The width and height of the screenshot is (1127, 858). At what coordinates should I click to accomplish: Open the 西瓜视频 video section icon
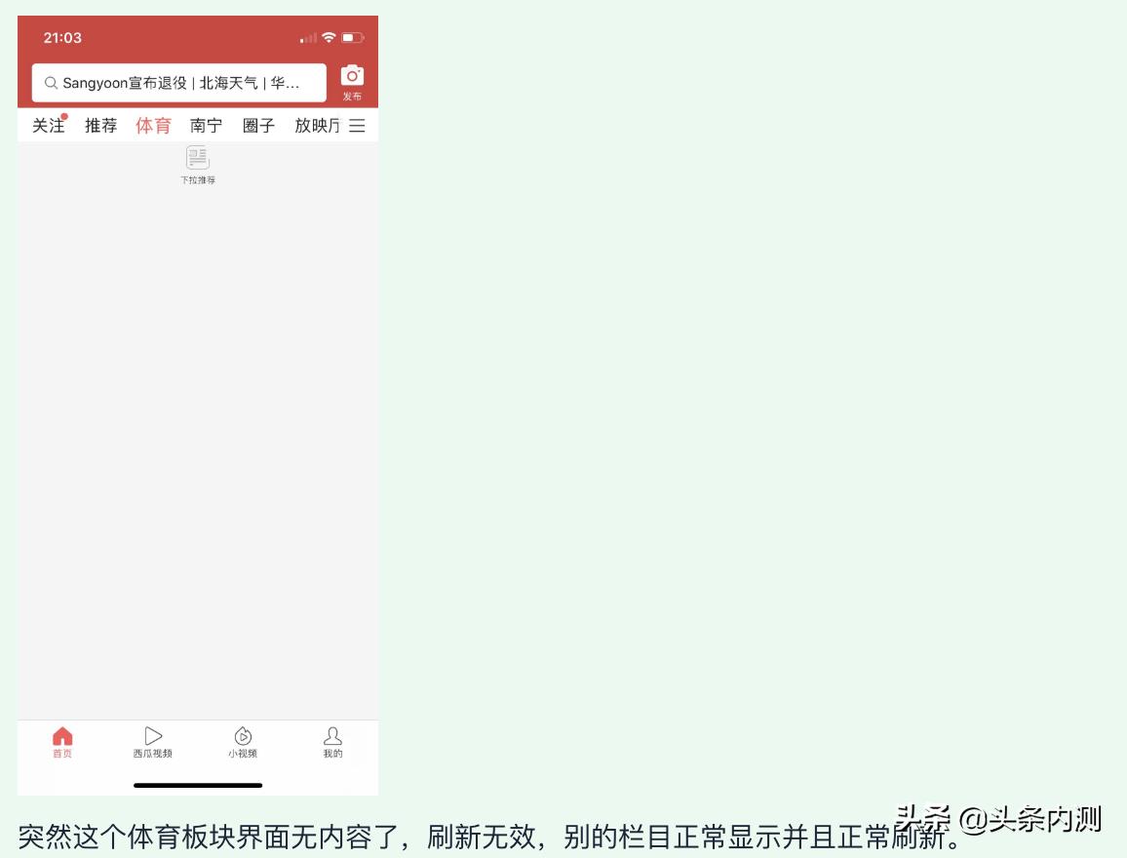click(x=153, y=743)
